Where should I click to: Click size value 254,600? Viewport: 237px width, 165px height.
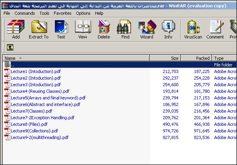click(170, 85)
